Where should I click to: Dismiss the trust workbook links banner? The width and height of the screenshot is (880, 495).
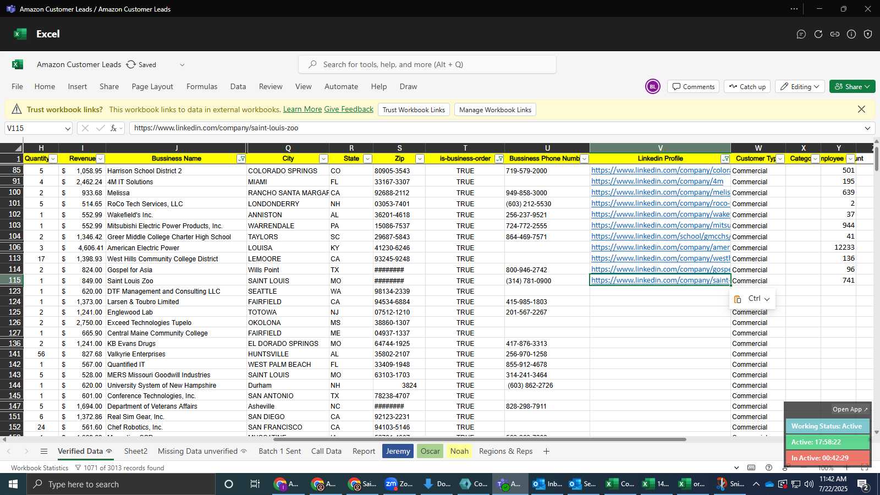coord(861,109)
